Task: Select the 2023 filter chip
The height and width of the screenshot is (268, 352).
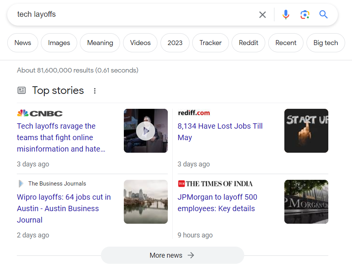Action: click(175, 43)
